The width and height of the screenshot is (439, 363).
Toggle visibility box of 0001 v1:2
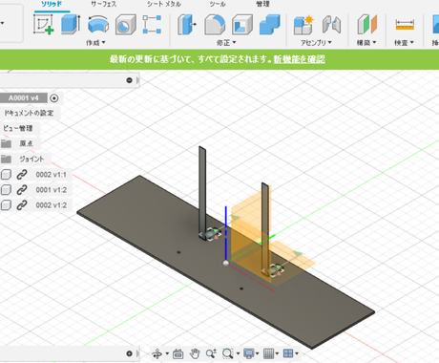point(6,190)
